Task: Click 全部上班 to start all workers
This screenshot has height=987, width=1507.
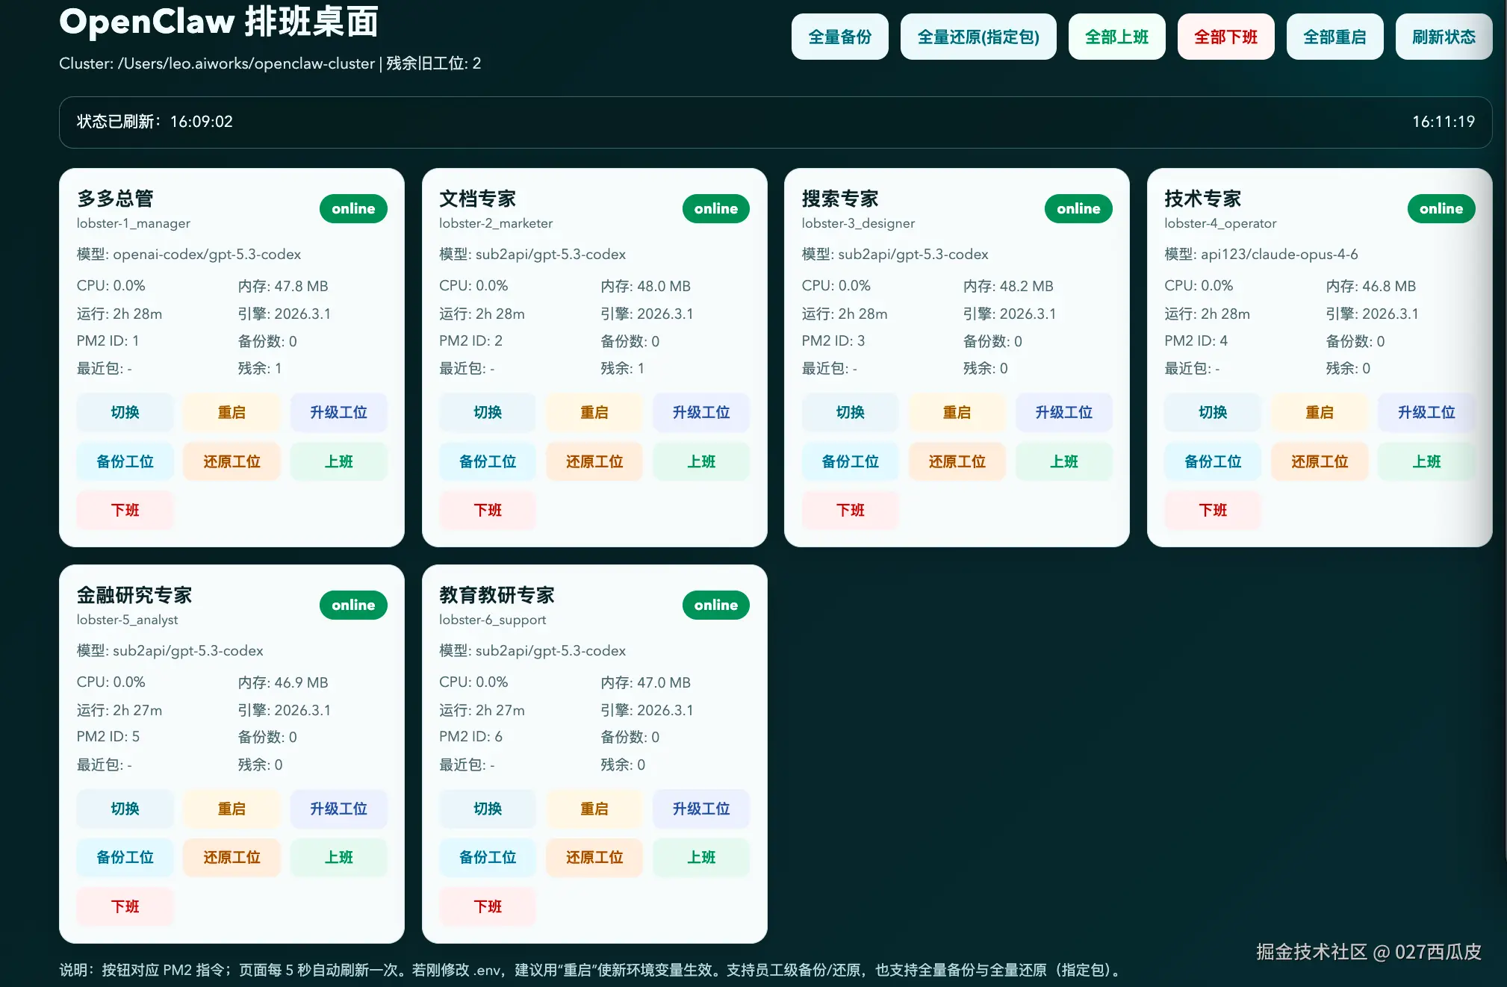Action: tap(1116, 36)
